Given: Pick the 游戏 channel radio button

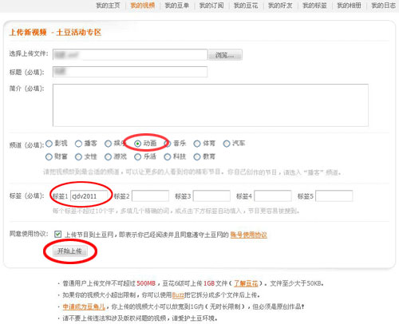Looking at the screenshot, I should pos(108,157).
